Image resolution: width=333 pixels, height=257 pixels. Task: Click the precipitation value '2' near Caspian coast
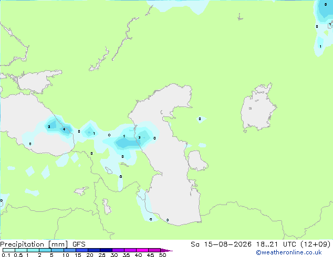tap(139, 137)
